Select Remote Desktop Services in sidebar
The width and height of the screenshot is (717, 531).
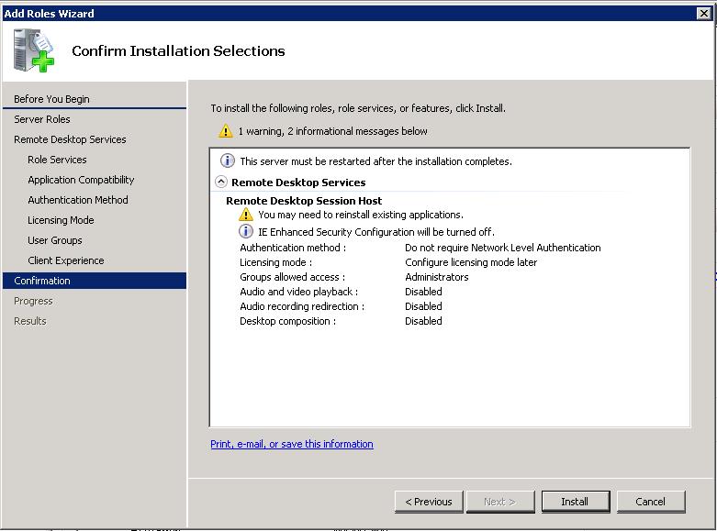click(x=70, y=139)
